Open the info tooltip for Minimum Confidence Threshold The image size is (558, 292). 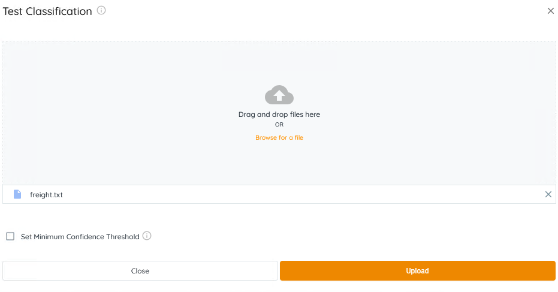[x=147, y=236]
